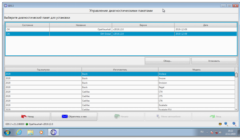The height and width of the screenshot is (140, 240).
Task: Select the Buick Enclave row
Action: [120, 74]
